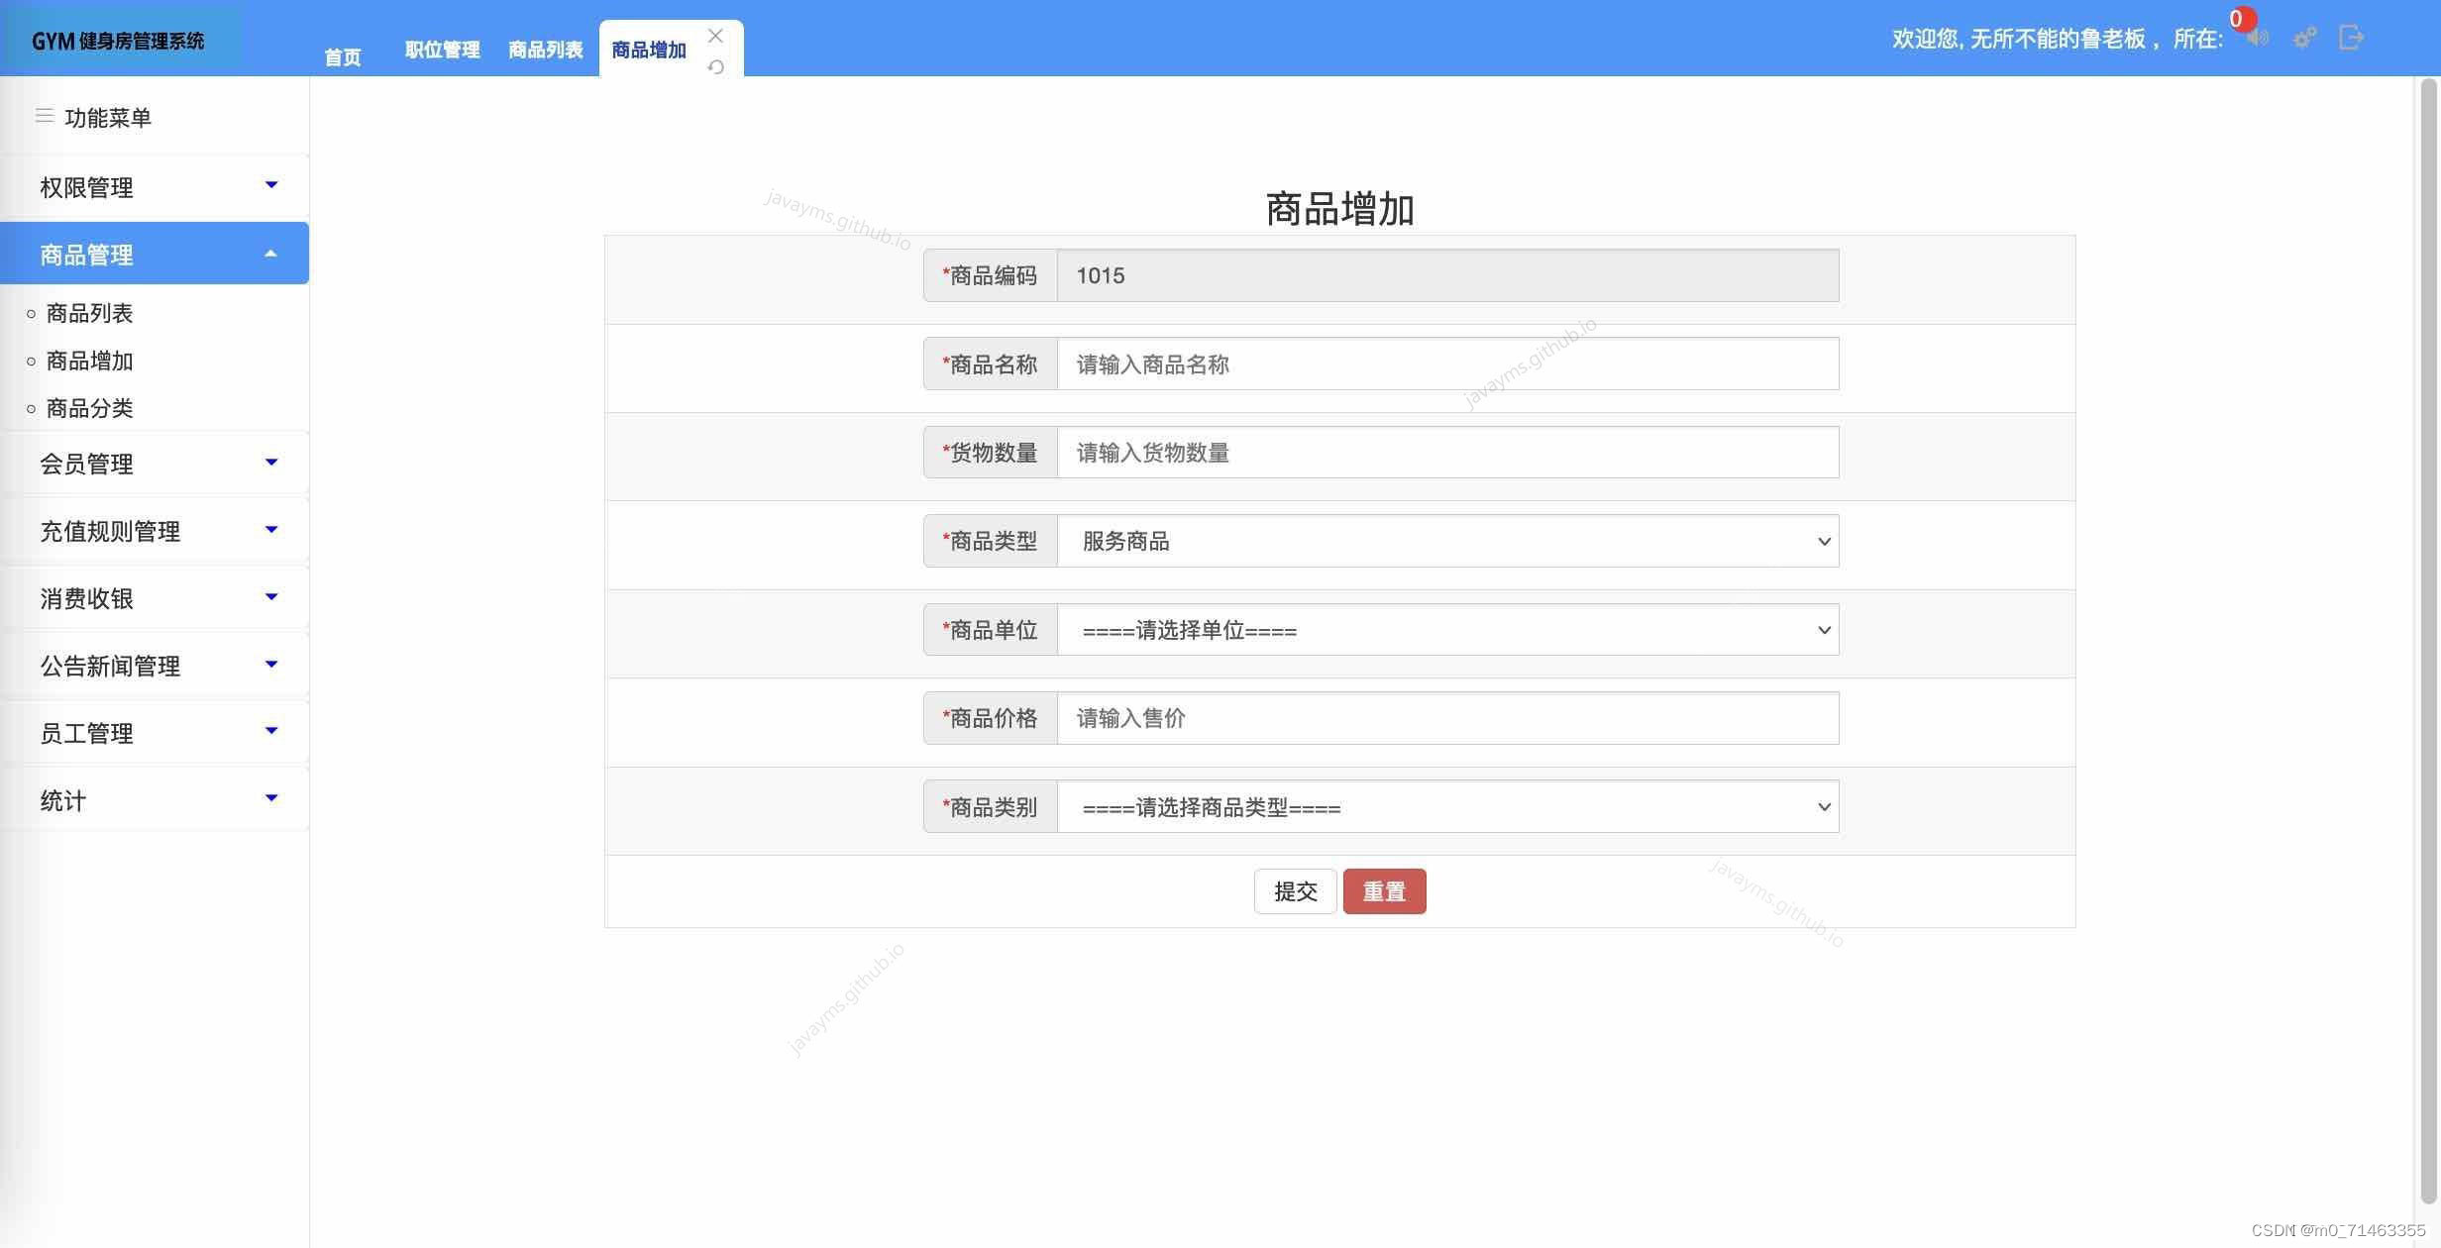Open the 商品类别 dropdown
Image resolution: width=2441 pixels, height=1248 pixels.
pyautogui.click(x=1447, y=807)
